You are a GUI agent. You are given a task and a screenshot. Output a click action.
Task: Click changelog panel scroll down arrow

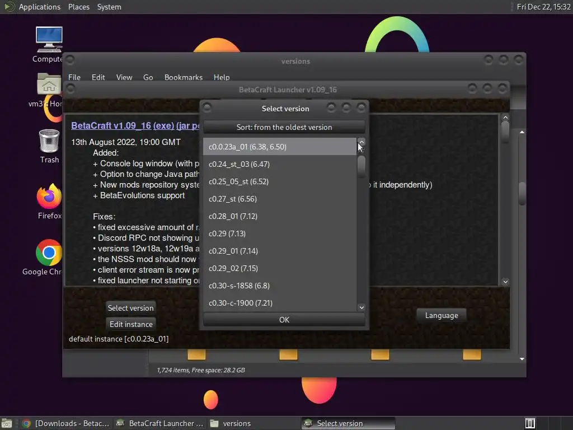click(x=505, y=282)
